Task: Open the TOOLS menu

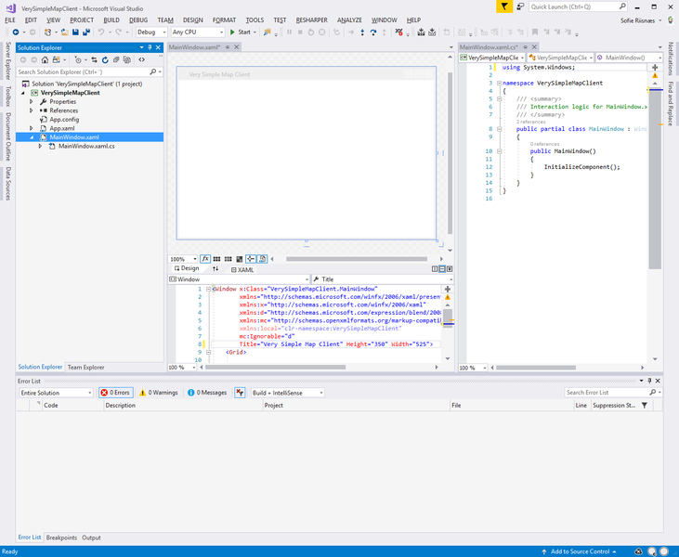Action: point(255,19)
